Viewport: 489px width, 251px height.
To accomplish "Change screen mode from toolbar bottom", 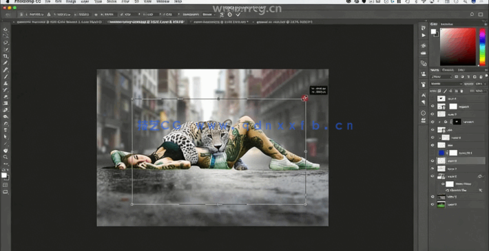I will click(x=6, y=192).
